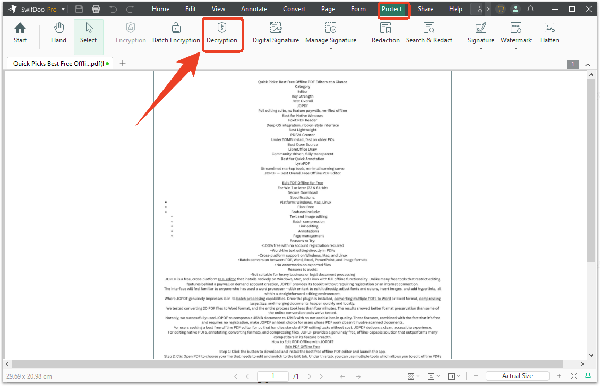Collapse the ribbon with the up chevron
This screenshot has width=600, height=386.
[588, 65]
